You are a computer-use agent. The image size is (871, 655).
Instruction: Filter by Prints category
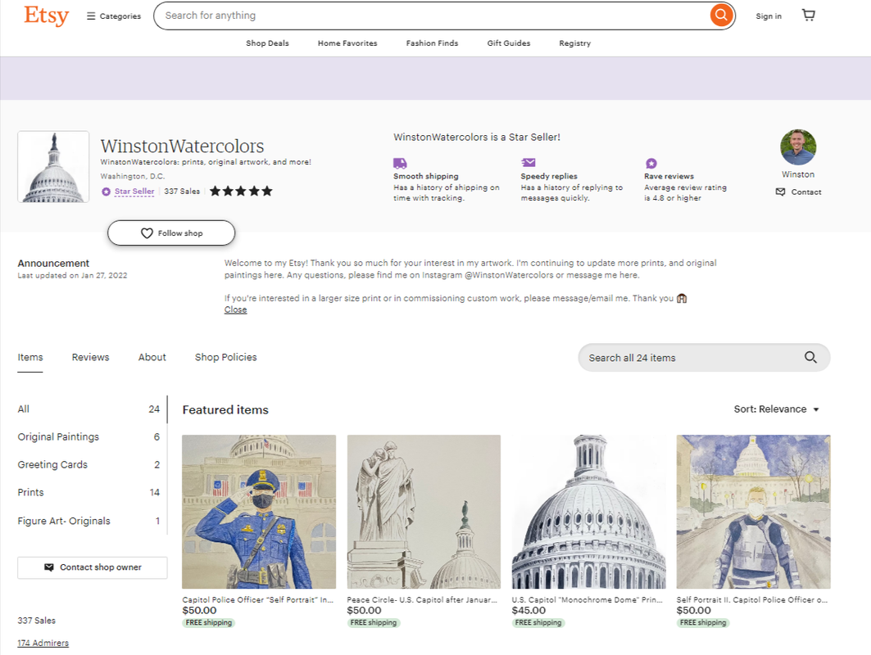click(88, 492)
